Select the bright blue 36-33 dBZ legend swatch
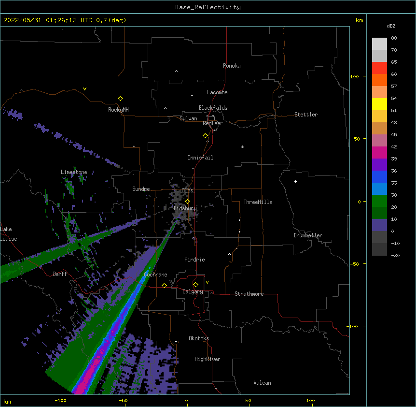416x407 pixels. coord(379,176)
